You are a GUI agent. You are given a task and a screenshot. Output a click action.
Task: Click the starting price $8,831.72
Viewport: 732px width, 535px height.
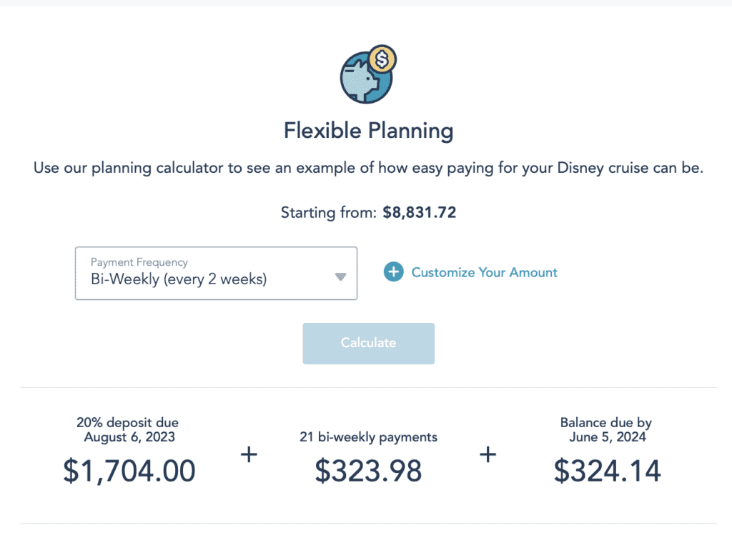[x=419, y=213]
